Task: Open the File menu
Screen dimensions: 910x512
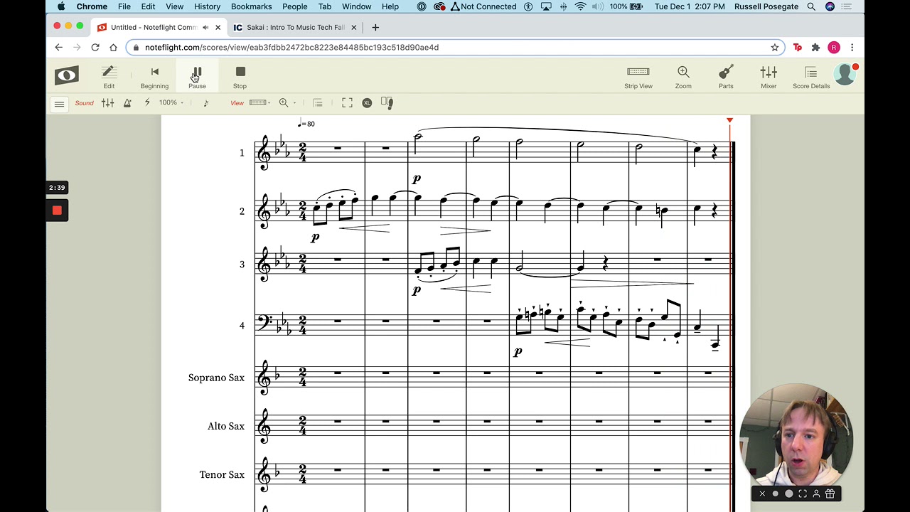Action: 124,6
